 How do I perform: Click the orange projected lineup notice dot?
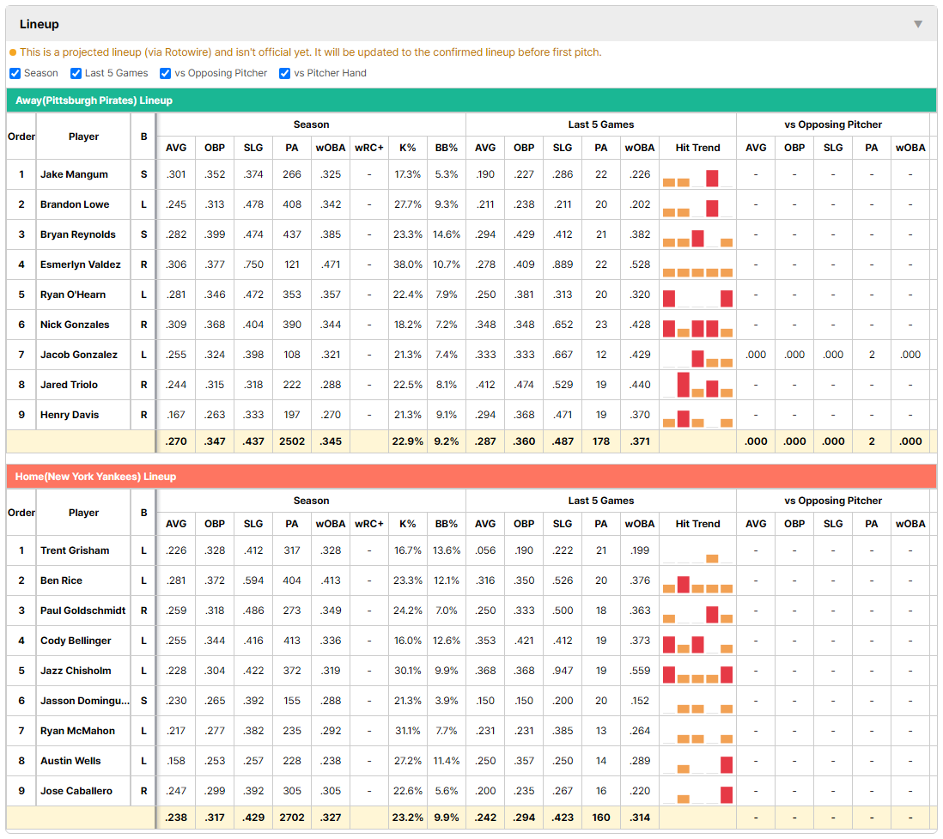click(13, 52)
